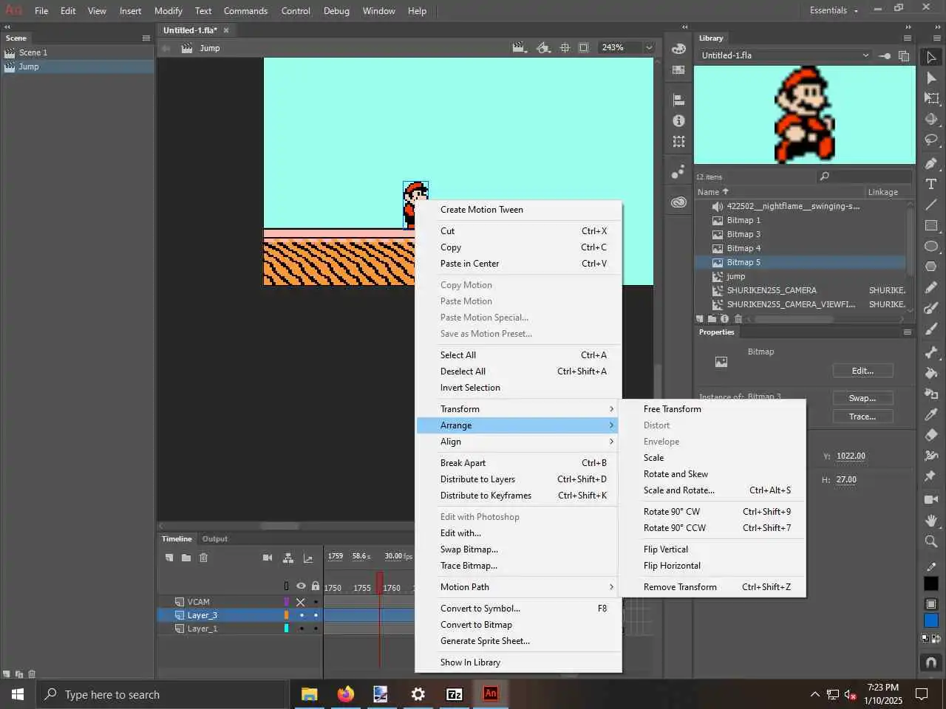Toggle clip content outside stage button

pos(584,47)
